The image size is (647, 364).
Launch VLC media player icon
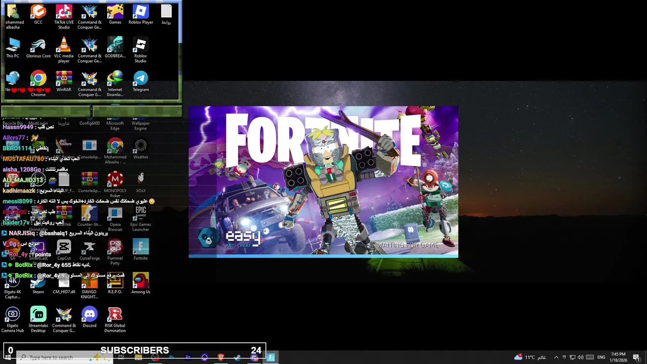[x=64, y=51]
